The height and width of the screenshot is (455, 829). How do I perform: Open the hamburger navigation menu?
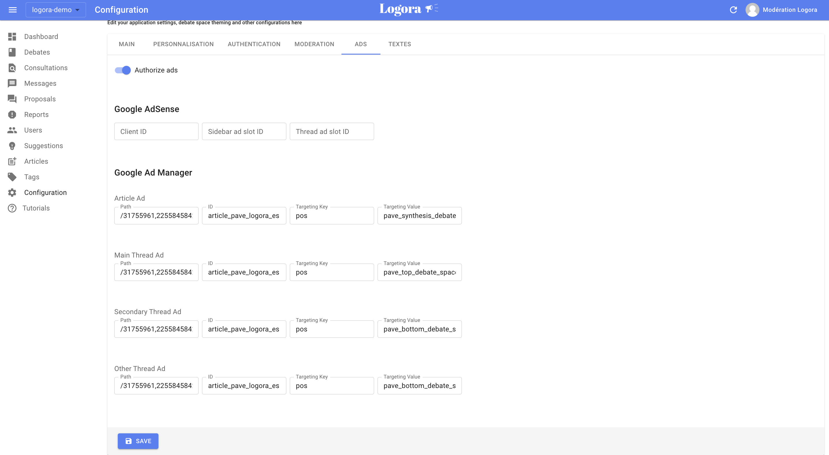[x=12, y=10]
